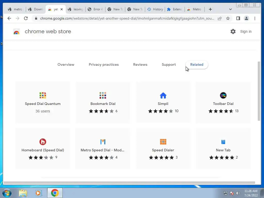Select the Related section tab
The height and width of the screenshot is (198, 264).
tap(197, 64)
